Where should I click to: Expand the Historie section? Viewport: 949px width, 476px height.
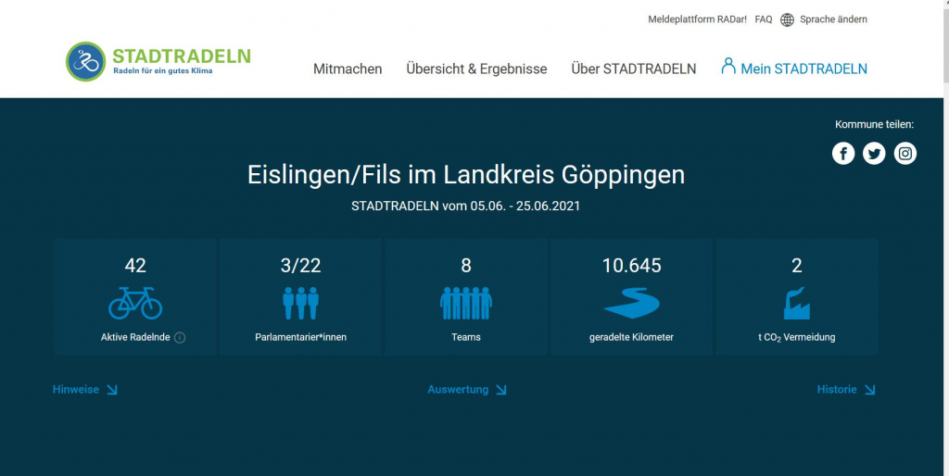846,390
